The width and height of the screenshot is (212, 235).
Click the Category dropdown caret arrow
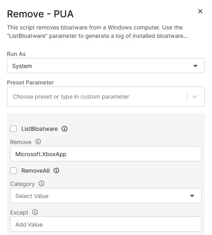[x=192, y=196]
